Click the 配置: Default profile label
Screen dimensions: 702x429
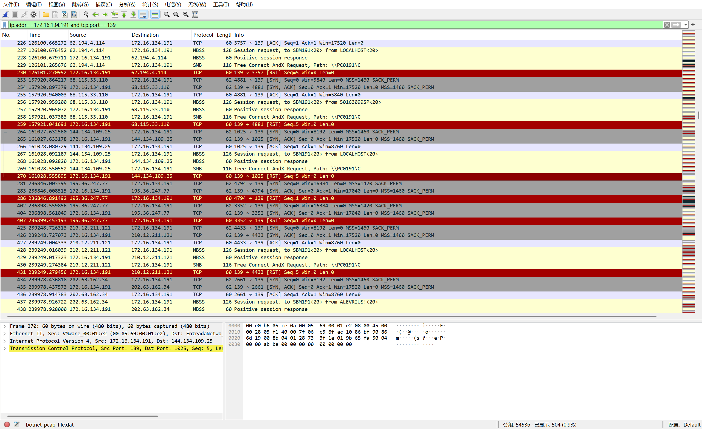pos(684,424)
